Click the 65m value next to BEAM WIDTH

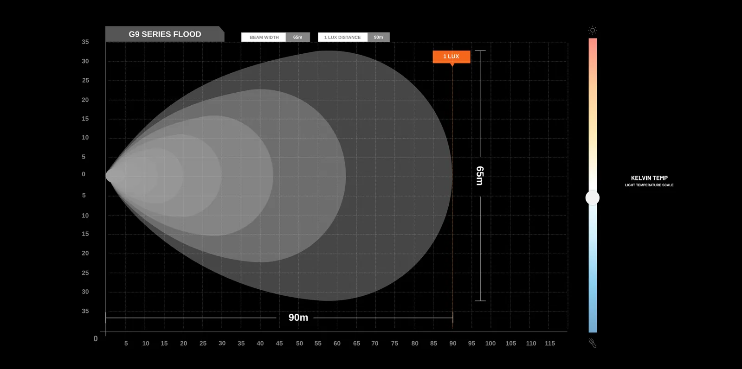click(297, 38)
